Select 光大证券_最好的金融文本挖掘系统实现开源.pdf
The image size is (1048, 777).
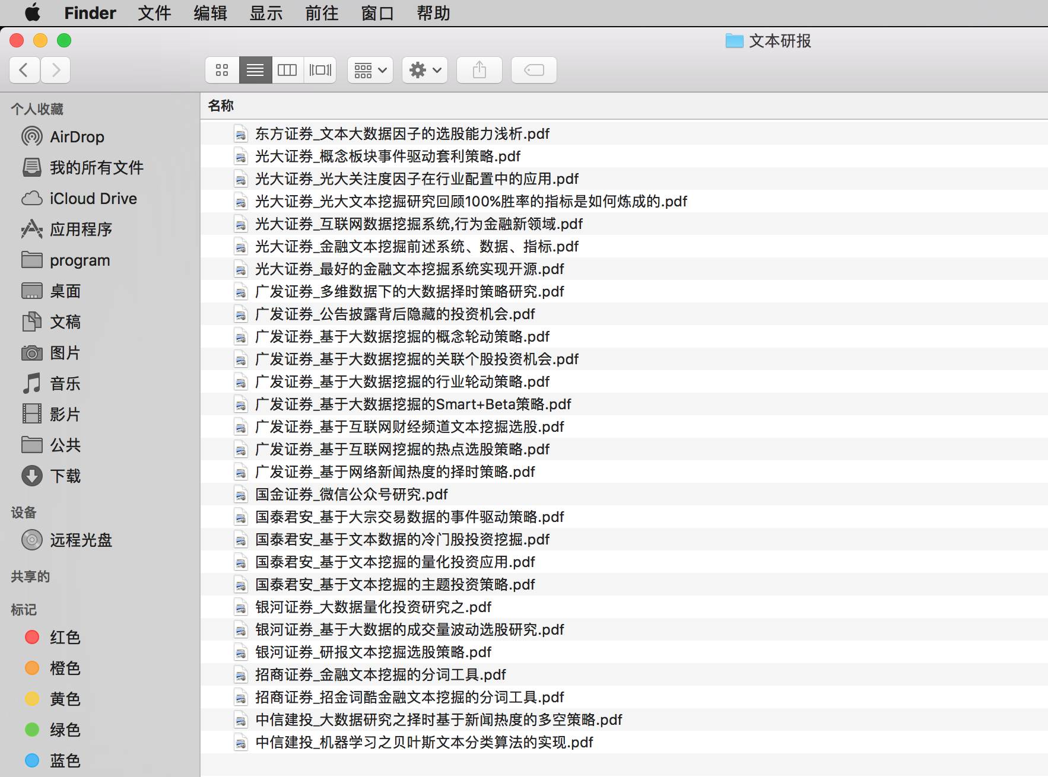(624, 269)
